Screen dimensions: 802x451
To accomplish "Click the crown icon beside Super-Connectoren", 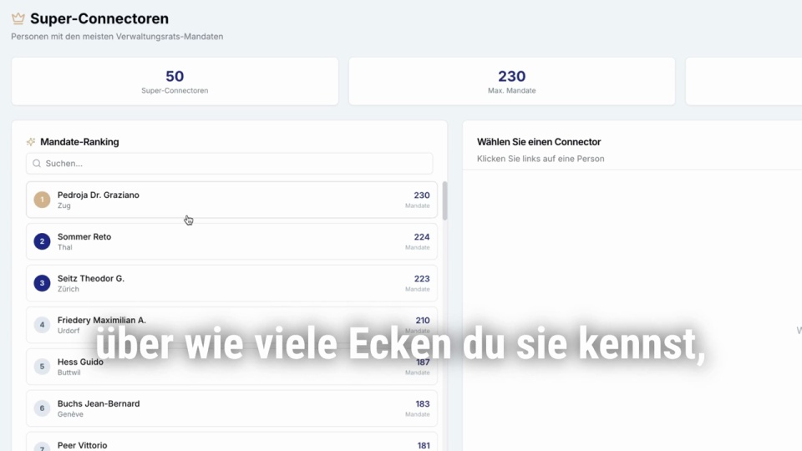I will pyautogui.click(x=18, y=18).
